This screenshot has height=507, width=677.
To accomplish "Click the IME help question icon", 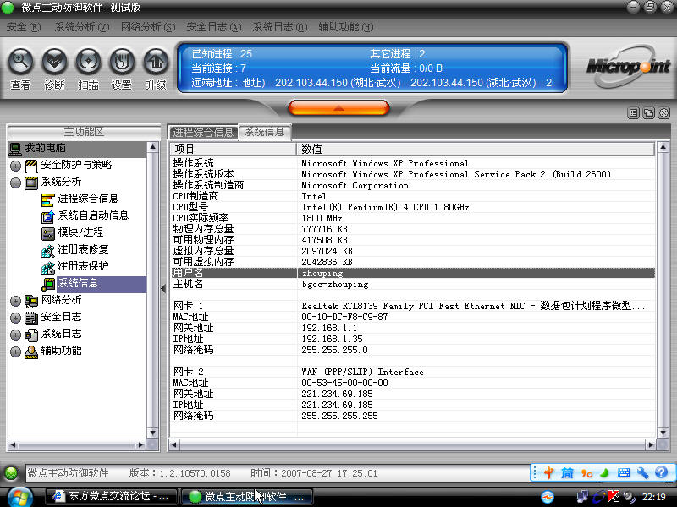I will click(x=661, y=473).
